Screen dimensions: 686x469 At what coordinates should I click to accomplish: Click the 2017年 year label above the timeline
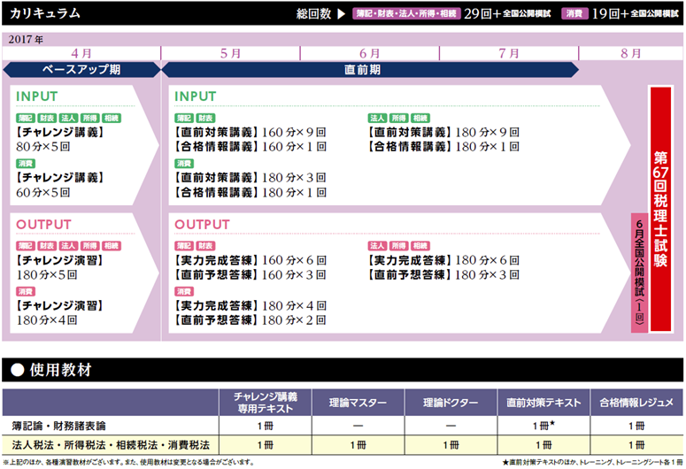pyautogui.click(x=25, y=39)
